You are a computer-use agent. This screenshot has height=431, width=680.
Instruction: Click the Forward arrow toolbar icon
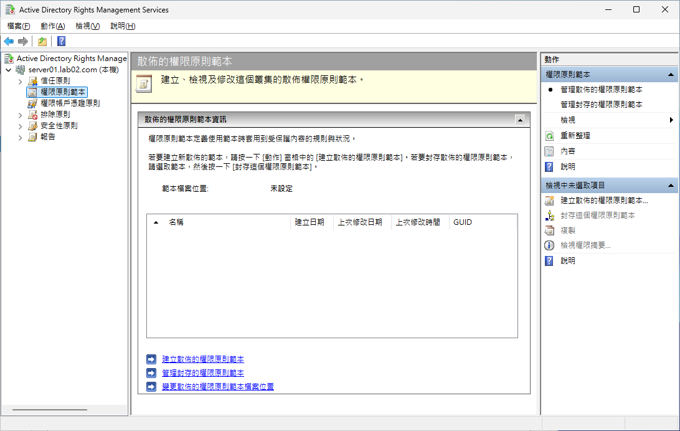[x=23, y=41]
